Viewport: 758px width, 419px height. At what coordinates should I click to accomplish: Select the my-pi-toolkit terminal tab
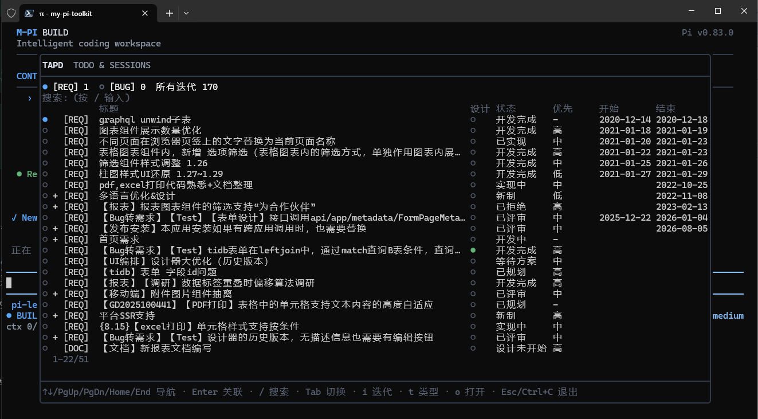pos(88,13)
